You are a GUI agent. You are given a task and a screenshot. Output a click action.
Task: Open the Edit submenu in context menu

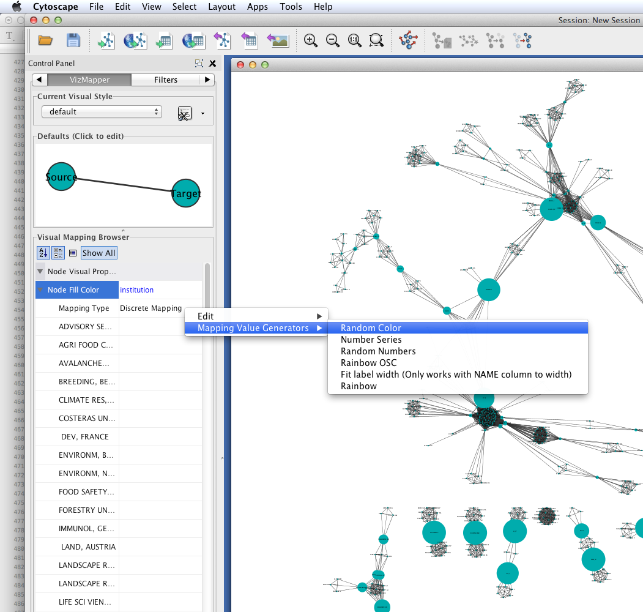(x=256, y=316)
